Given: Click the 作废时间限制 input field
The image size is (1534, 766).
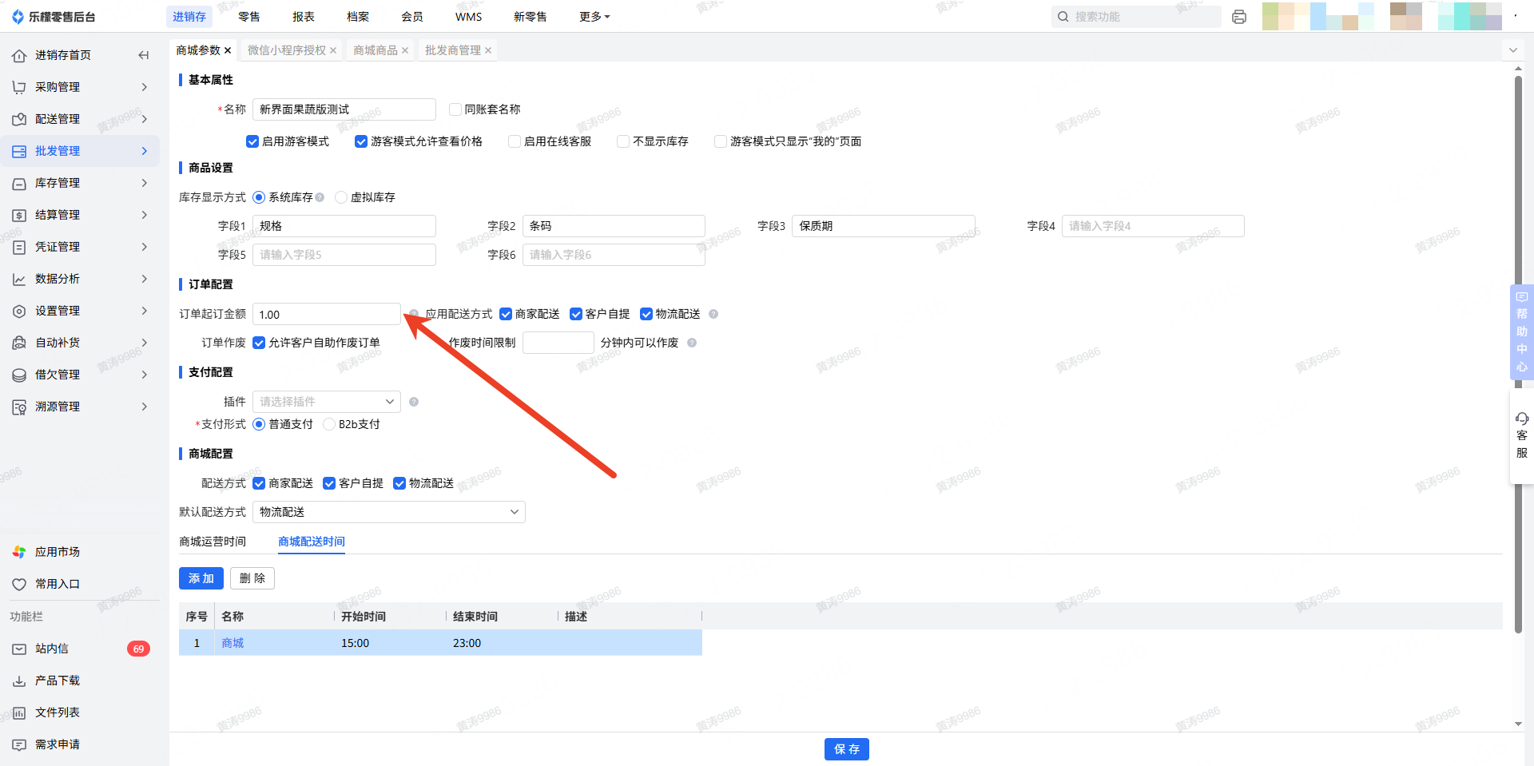Looking at the screenshot, I should coord(558,343).
